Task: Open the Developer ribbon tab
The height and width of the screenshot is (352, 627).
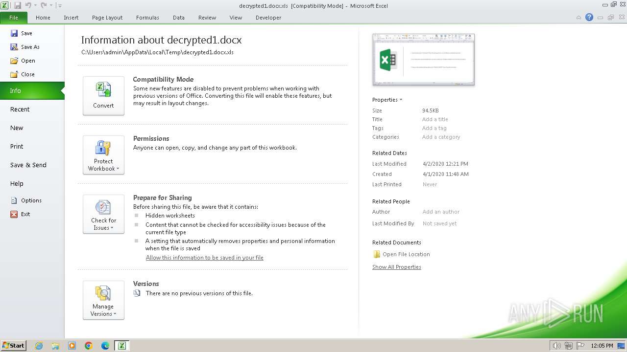Action: click(268, 18)
